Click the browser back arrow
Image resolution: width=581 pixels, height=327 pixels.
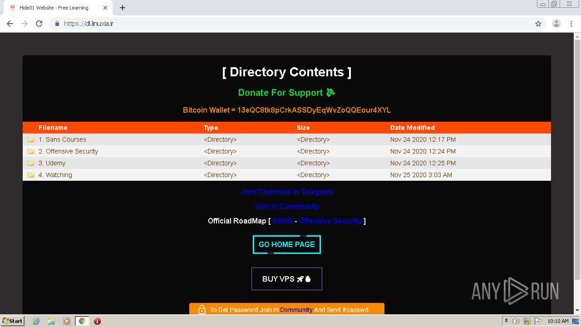click(10, 24)
